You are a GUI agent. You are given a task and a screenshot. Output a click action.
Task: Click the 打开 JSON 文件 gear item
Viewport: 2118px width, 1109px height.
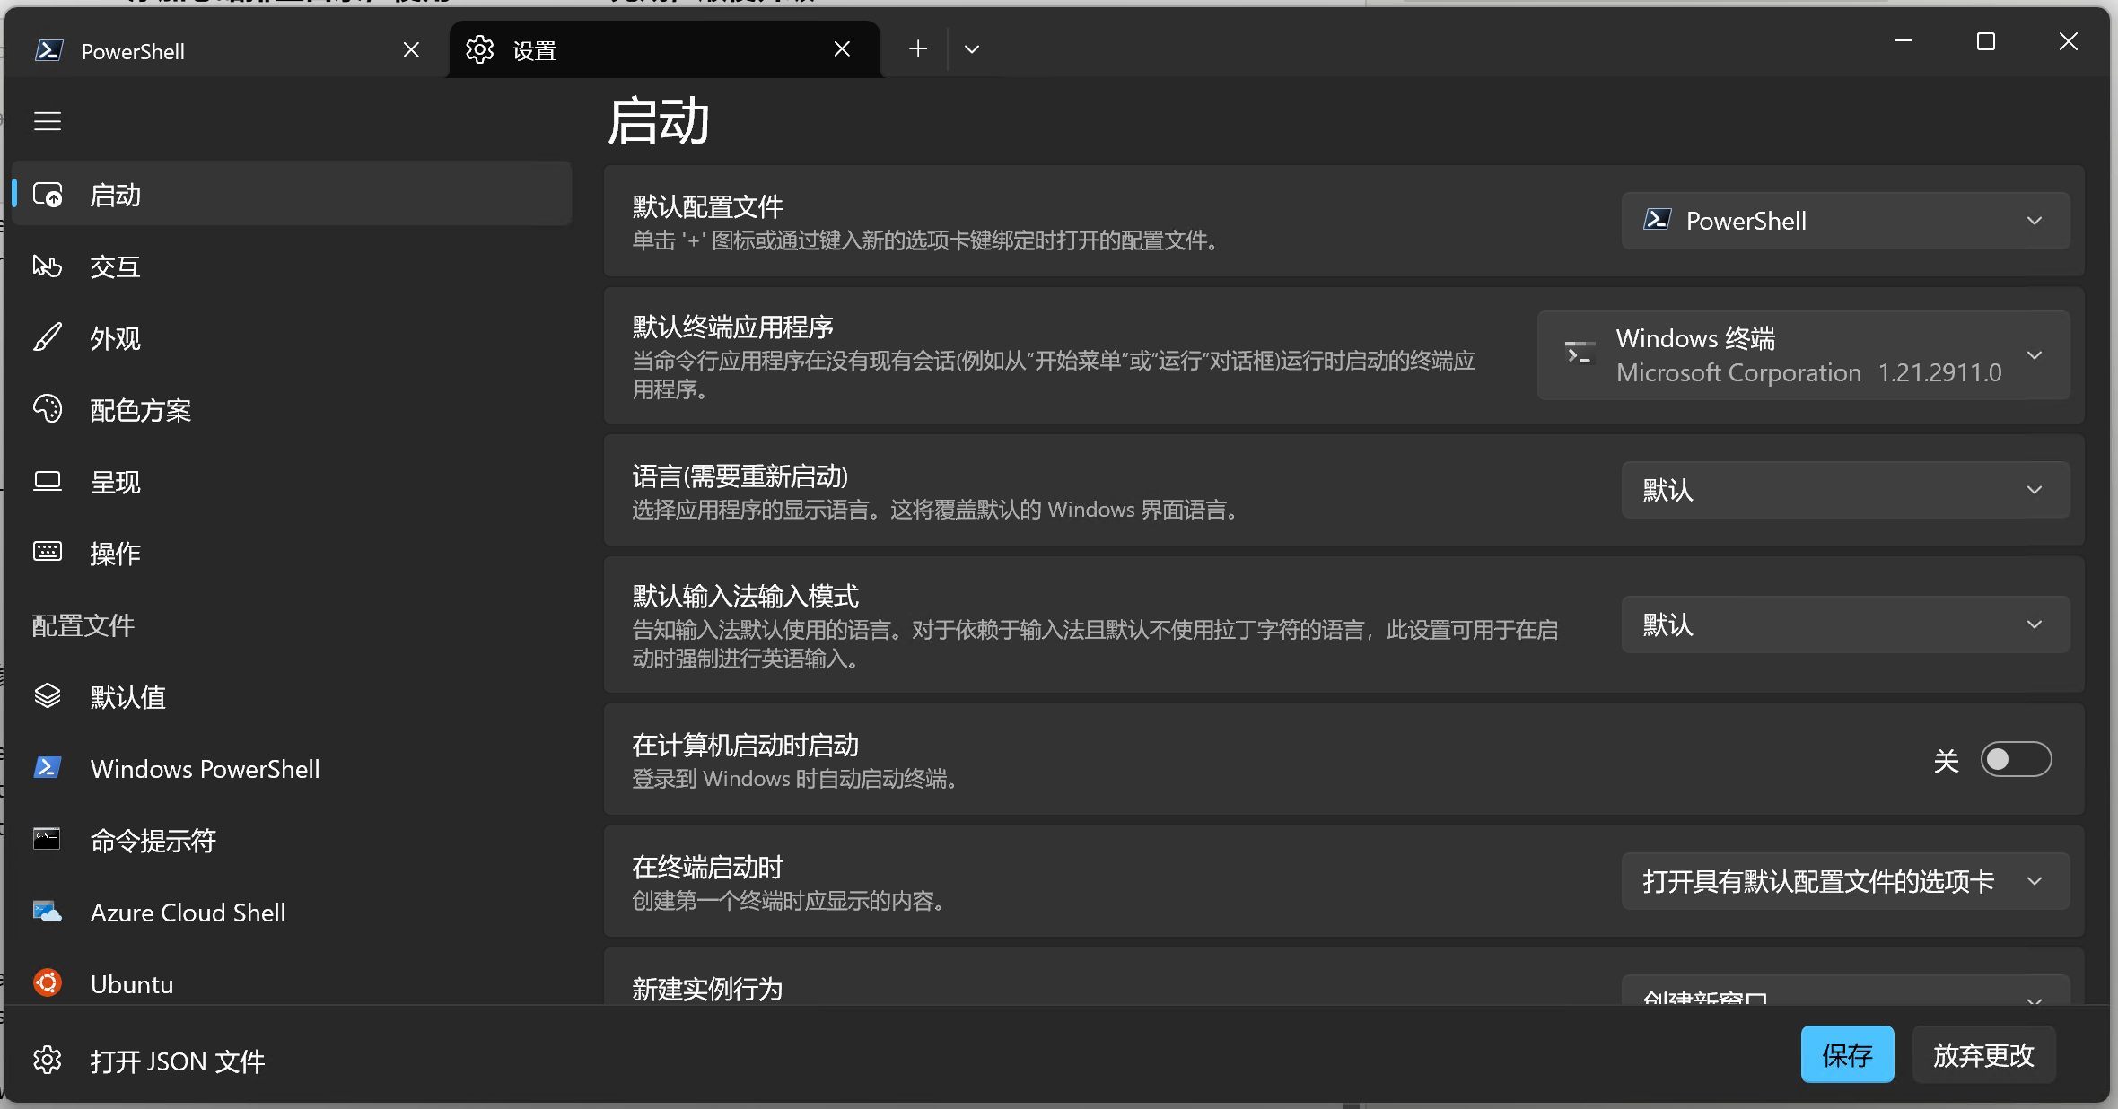(x=177, y=1061)
